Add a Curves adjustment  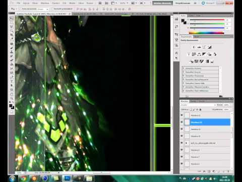204,47
